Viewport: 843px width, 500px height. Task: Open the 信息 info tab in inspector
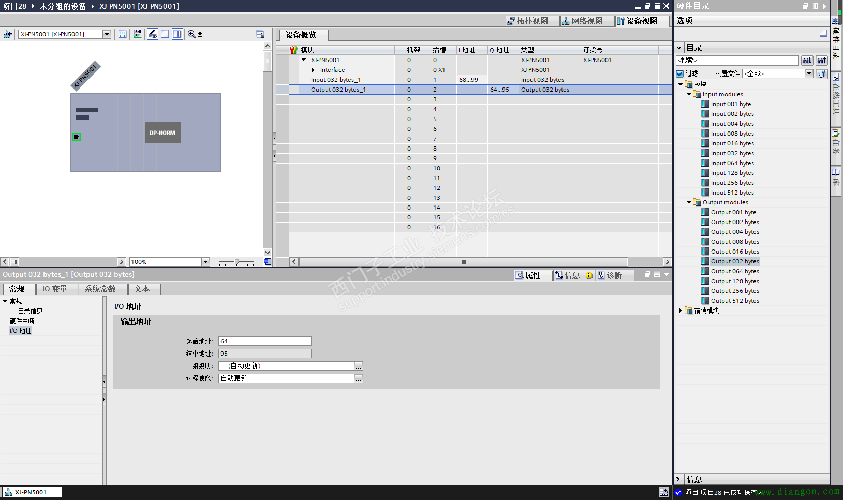pos(573,275)
